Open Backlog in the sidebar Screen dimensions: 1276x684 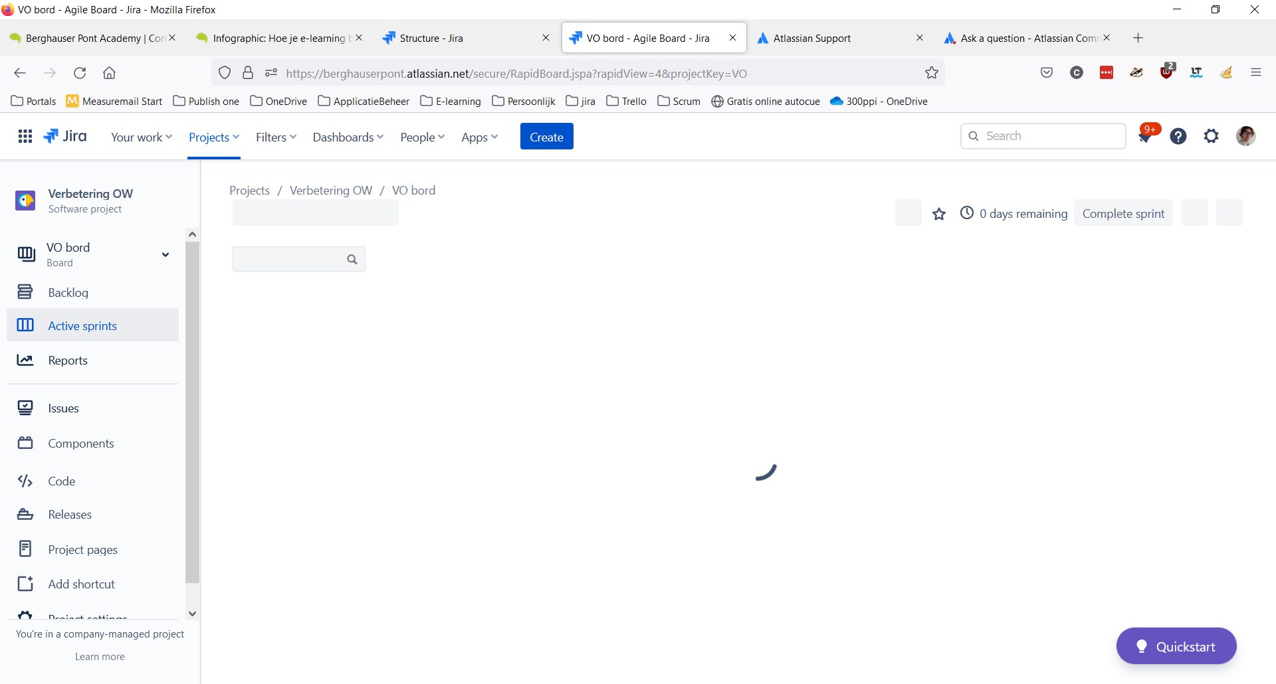click(x=92, y=292)
